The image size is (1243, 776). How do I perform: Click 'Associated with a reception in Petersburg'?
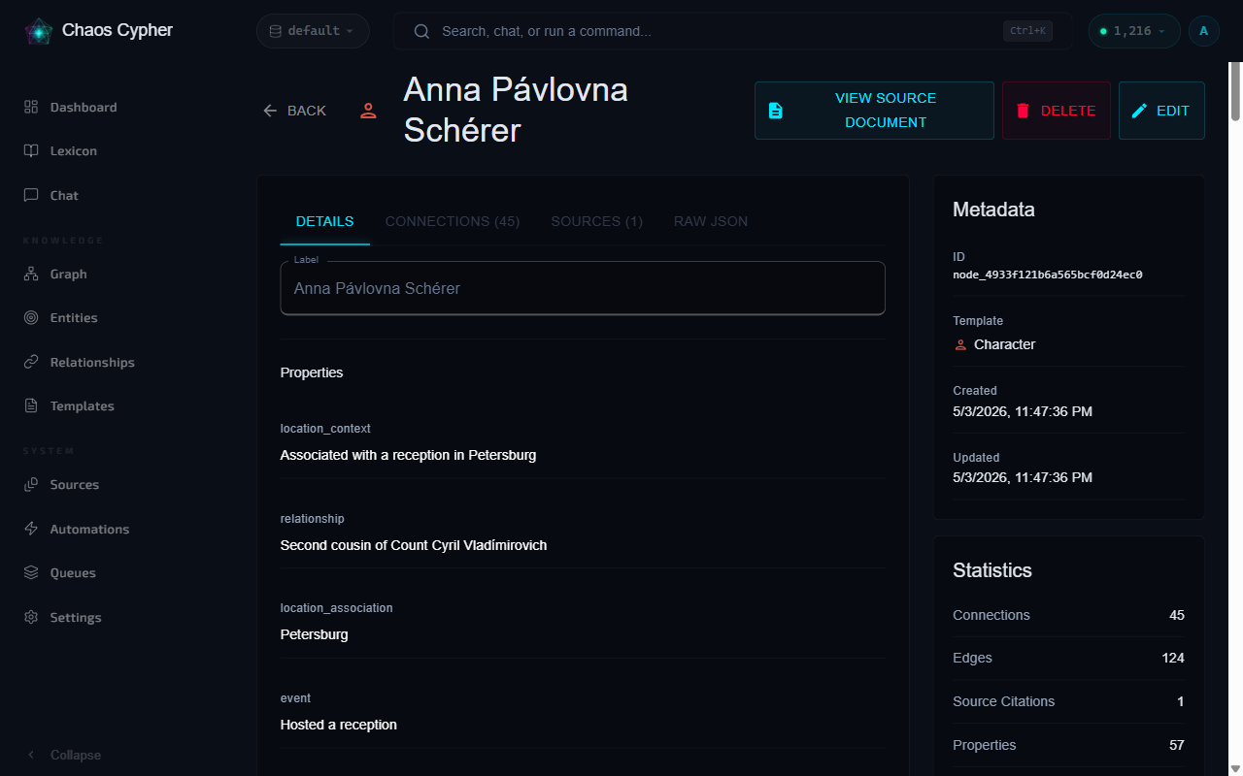pos(408,455)
